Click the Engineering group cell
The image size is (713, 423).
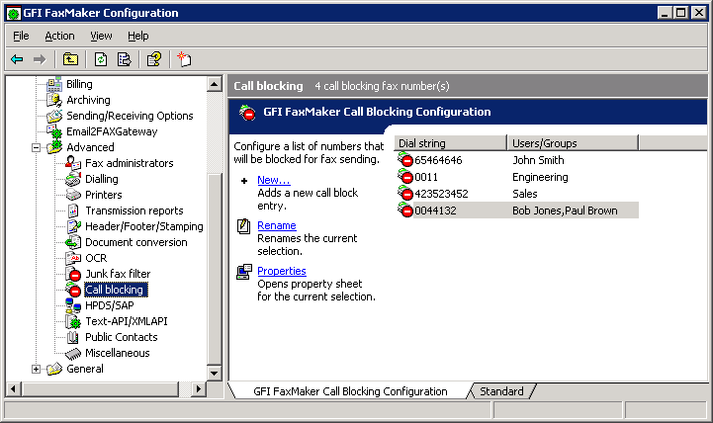tap(540, 177)
